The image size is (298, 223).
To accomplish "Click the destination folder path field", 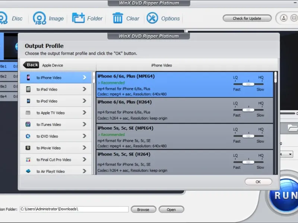I will pyautogui.click(x=74, y=209).
